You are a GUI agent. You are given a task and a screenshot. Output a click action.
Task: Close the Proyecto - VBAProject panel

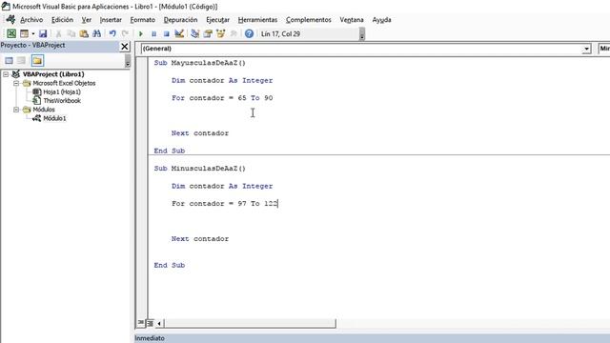[125, 47]
